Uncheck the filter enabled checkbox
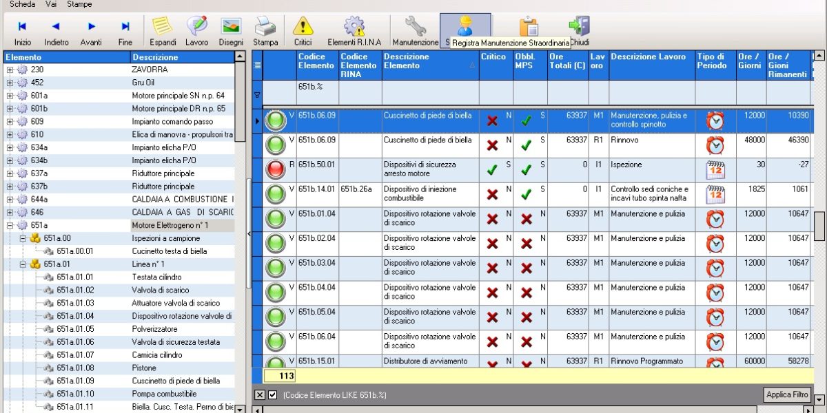The height and width of the screenshot is (413, 827). [x=272, y=394]
